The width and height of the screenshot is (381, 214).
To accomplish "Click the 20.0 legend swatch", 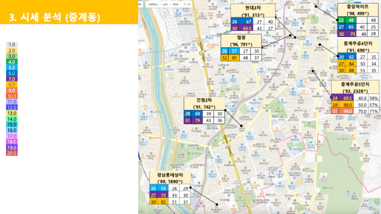I will (x=12, y=153).
